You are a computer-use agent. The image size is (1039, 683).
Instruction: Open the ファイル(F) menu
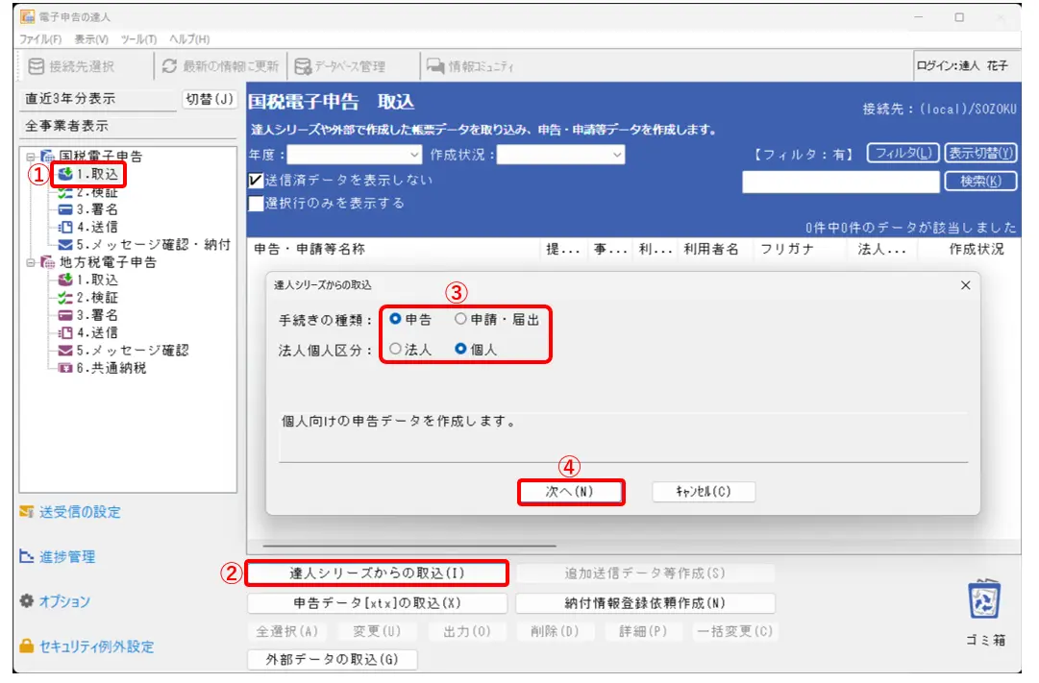(x=40, y=38)
